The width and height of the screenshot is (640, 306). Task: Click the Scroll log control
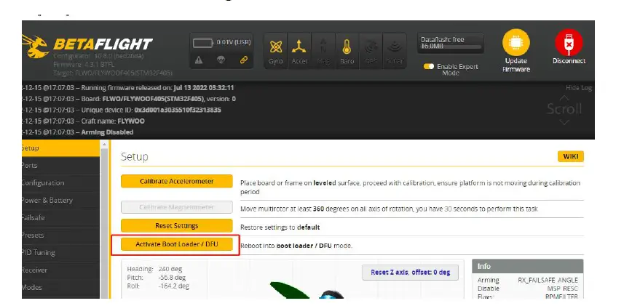click(x=564, y=109)
